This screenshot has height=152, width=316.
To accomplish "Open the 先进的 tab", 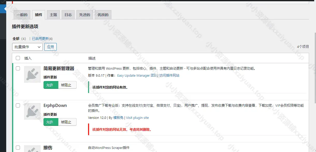I will click(x=85, y=15).
